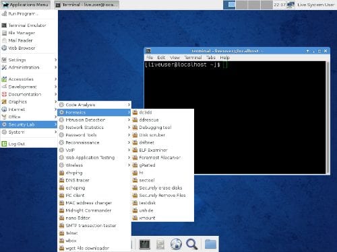This screenshot has height=252, width=337.
Task: Open driftnet from the Forensics list
Action: point(162,142)
